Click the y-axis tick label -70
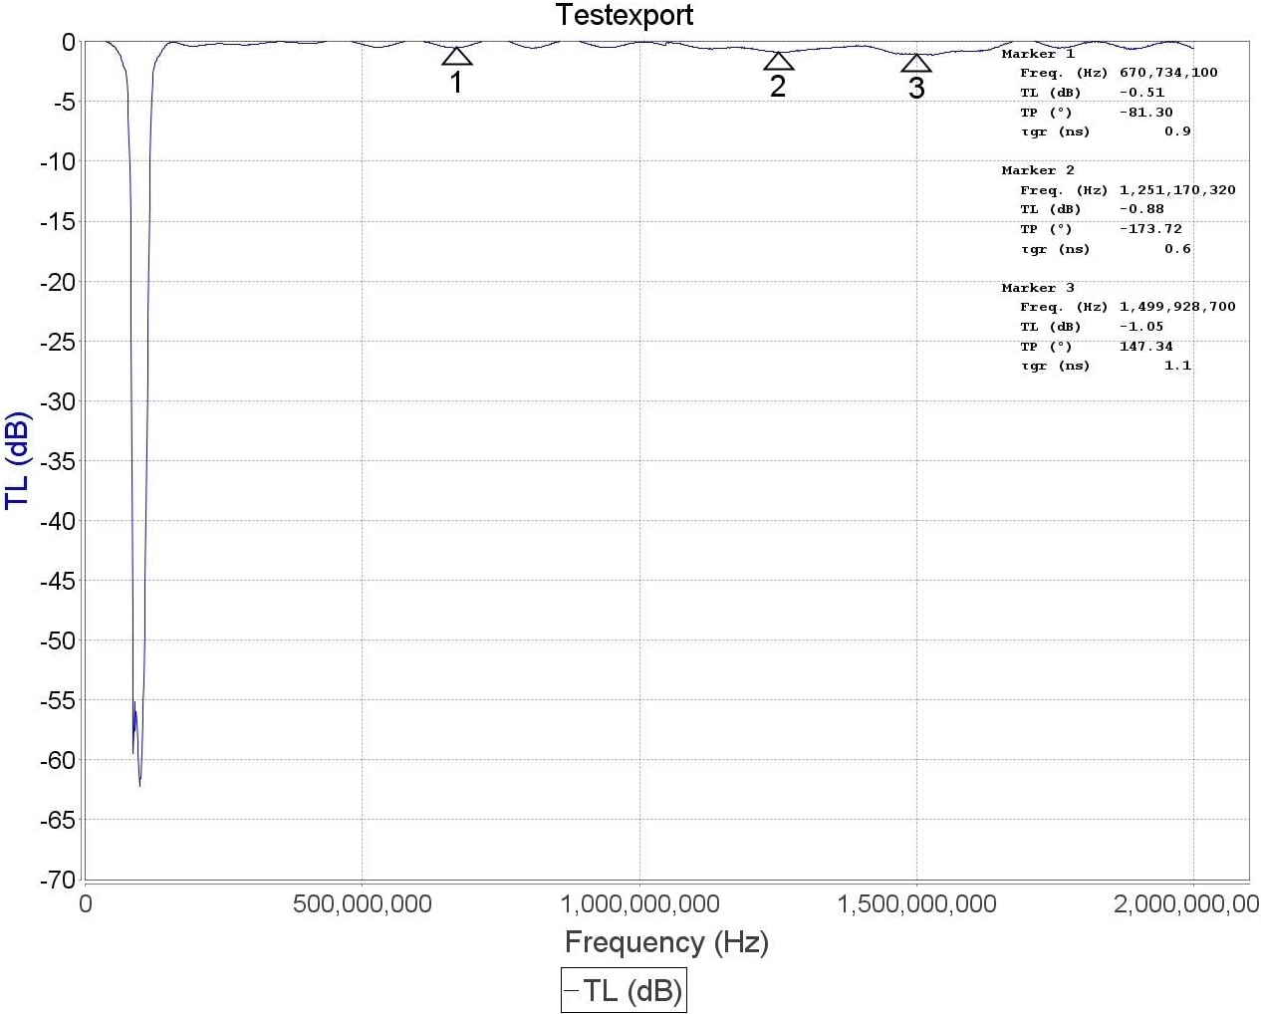The width and height of the screenshot is (1261, 1014). pos(57,880)
